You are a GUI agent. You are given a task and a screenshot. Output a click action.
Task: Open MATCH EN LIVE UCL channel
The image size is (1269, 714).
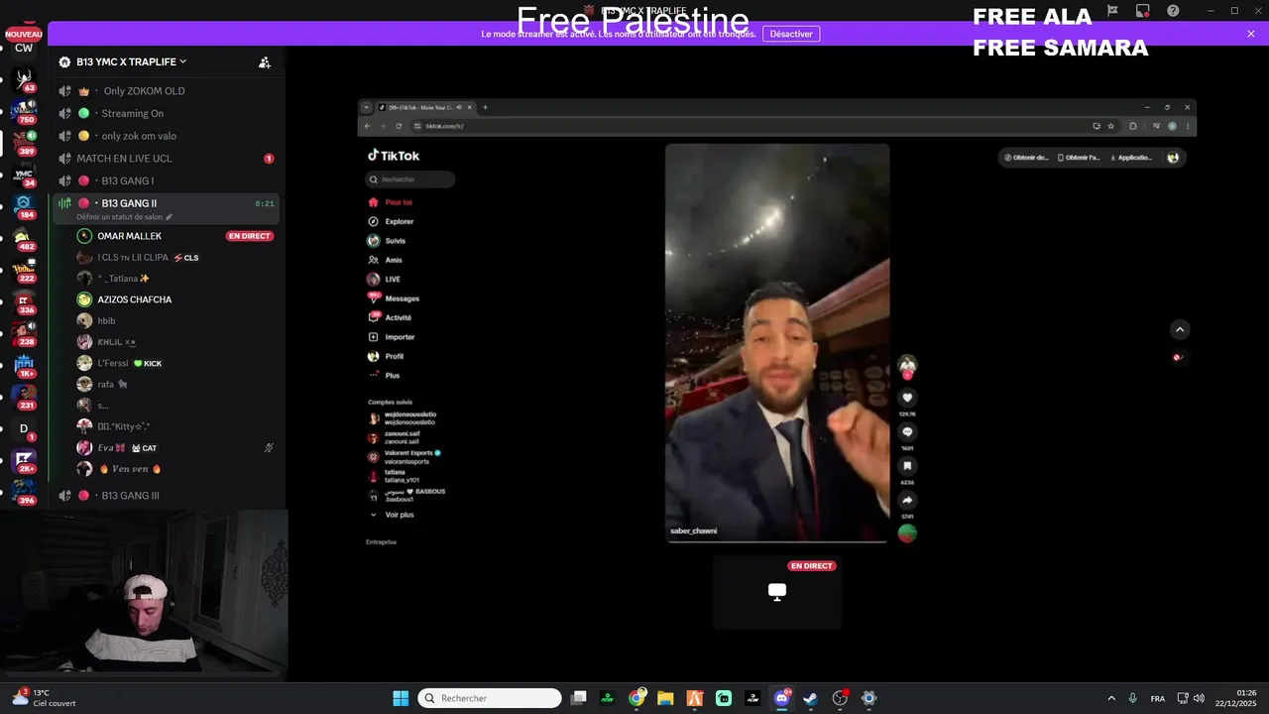[169, 159]
